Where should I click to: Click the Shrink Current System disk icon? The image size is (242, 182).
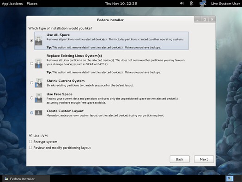tap(38, 83)
